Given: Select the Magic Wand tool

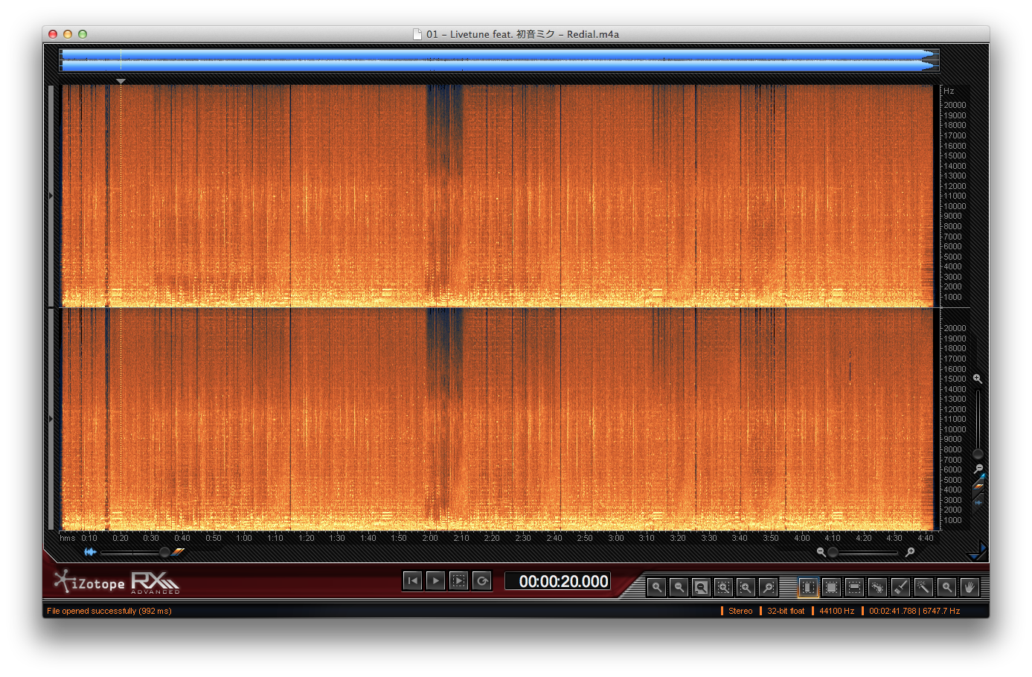Looking at the screenshot, I should click(x=923, y=587).
